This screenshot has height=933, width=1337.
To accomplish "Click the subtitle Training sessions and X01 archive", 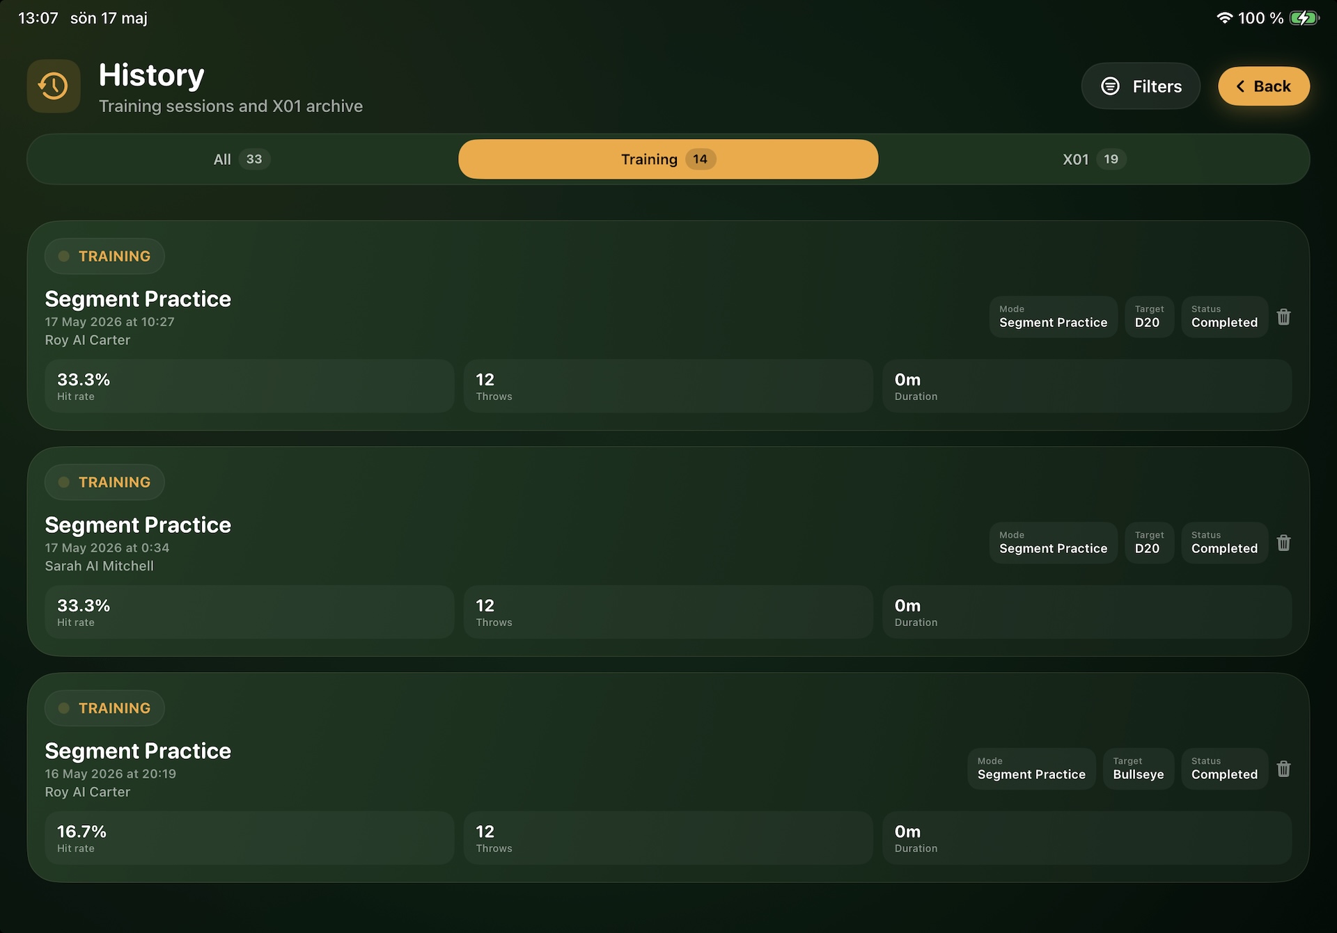I will pos(230,106).
